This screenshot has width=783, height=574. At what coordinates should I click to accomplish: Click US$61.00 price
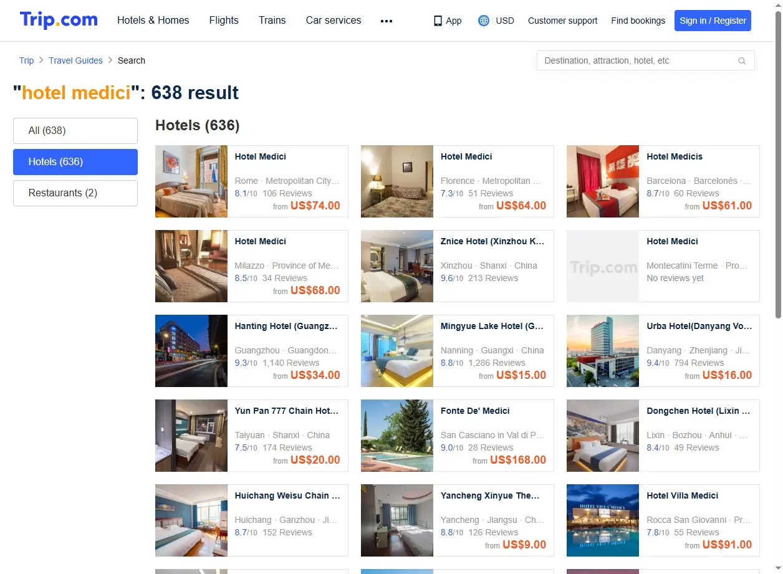pyautogui.click(x=727, y=206)
